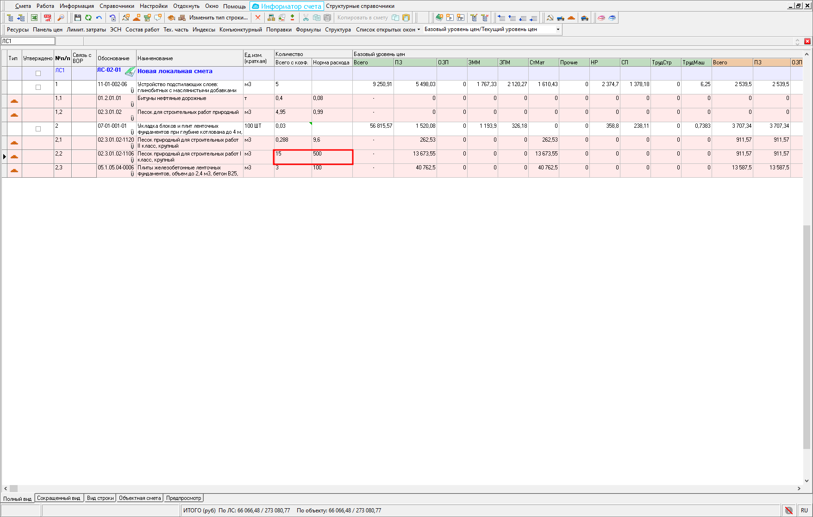The width and height of the screenshot is (813, 517).
Task: Open search with the magnifier icon
Action: point(61,18)
